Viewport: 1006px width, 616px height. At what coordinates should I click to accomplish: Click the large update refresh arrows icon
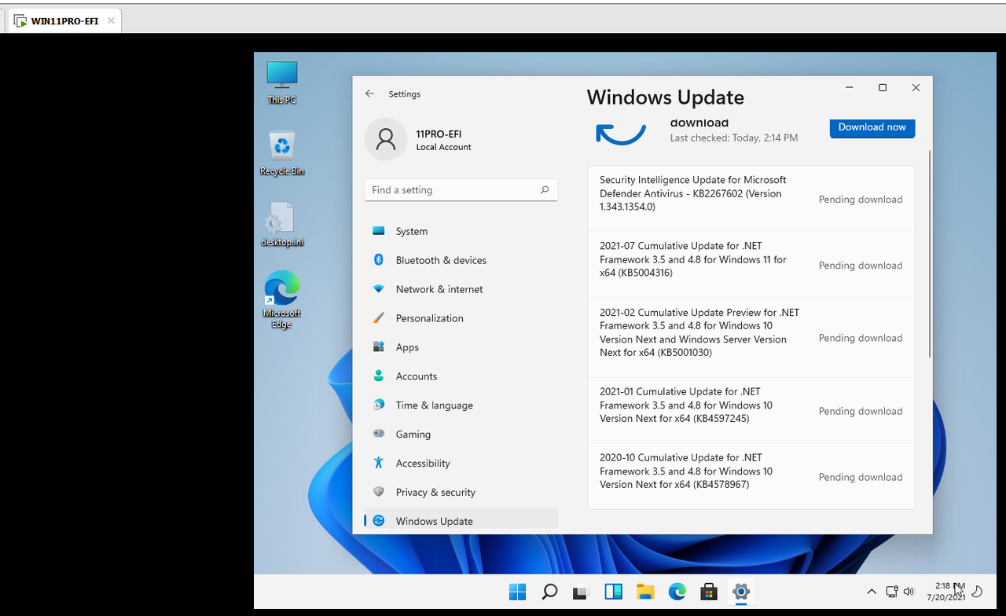pyautogui.click(x=621, y=134)
